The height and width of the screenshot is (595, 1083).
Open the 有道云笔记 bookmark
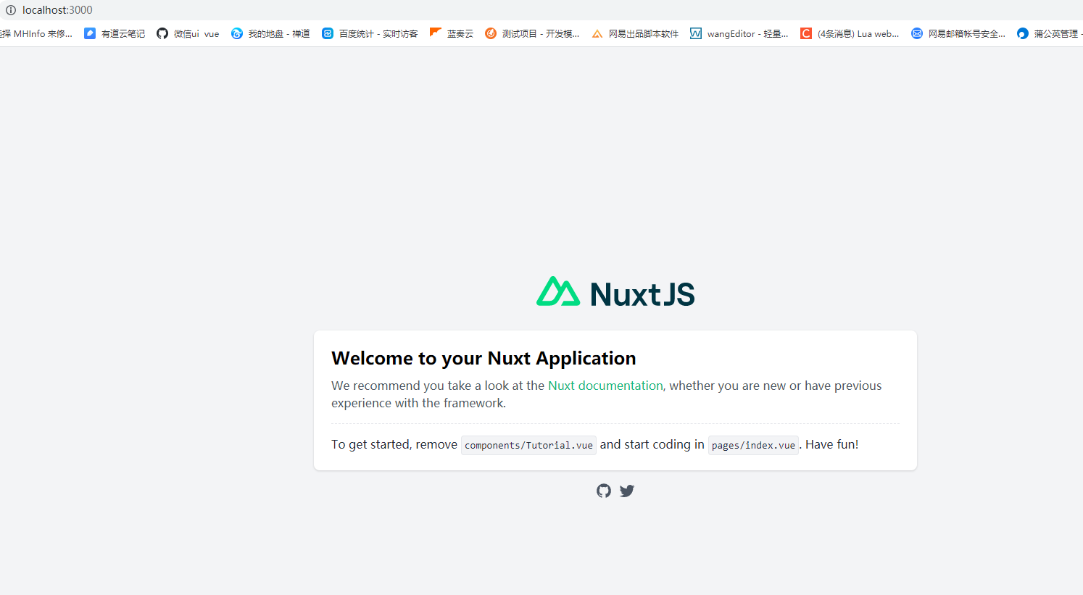115,33
